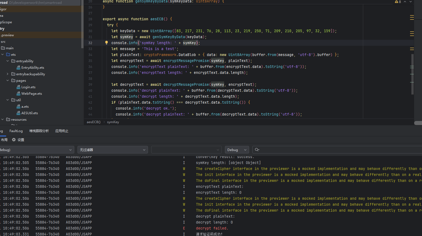
Task: Collapse the ets folder tree node
Action: pyautogui.click(x=2, y=55)
